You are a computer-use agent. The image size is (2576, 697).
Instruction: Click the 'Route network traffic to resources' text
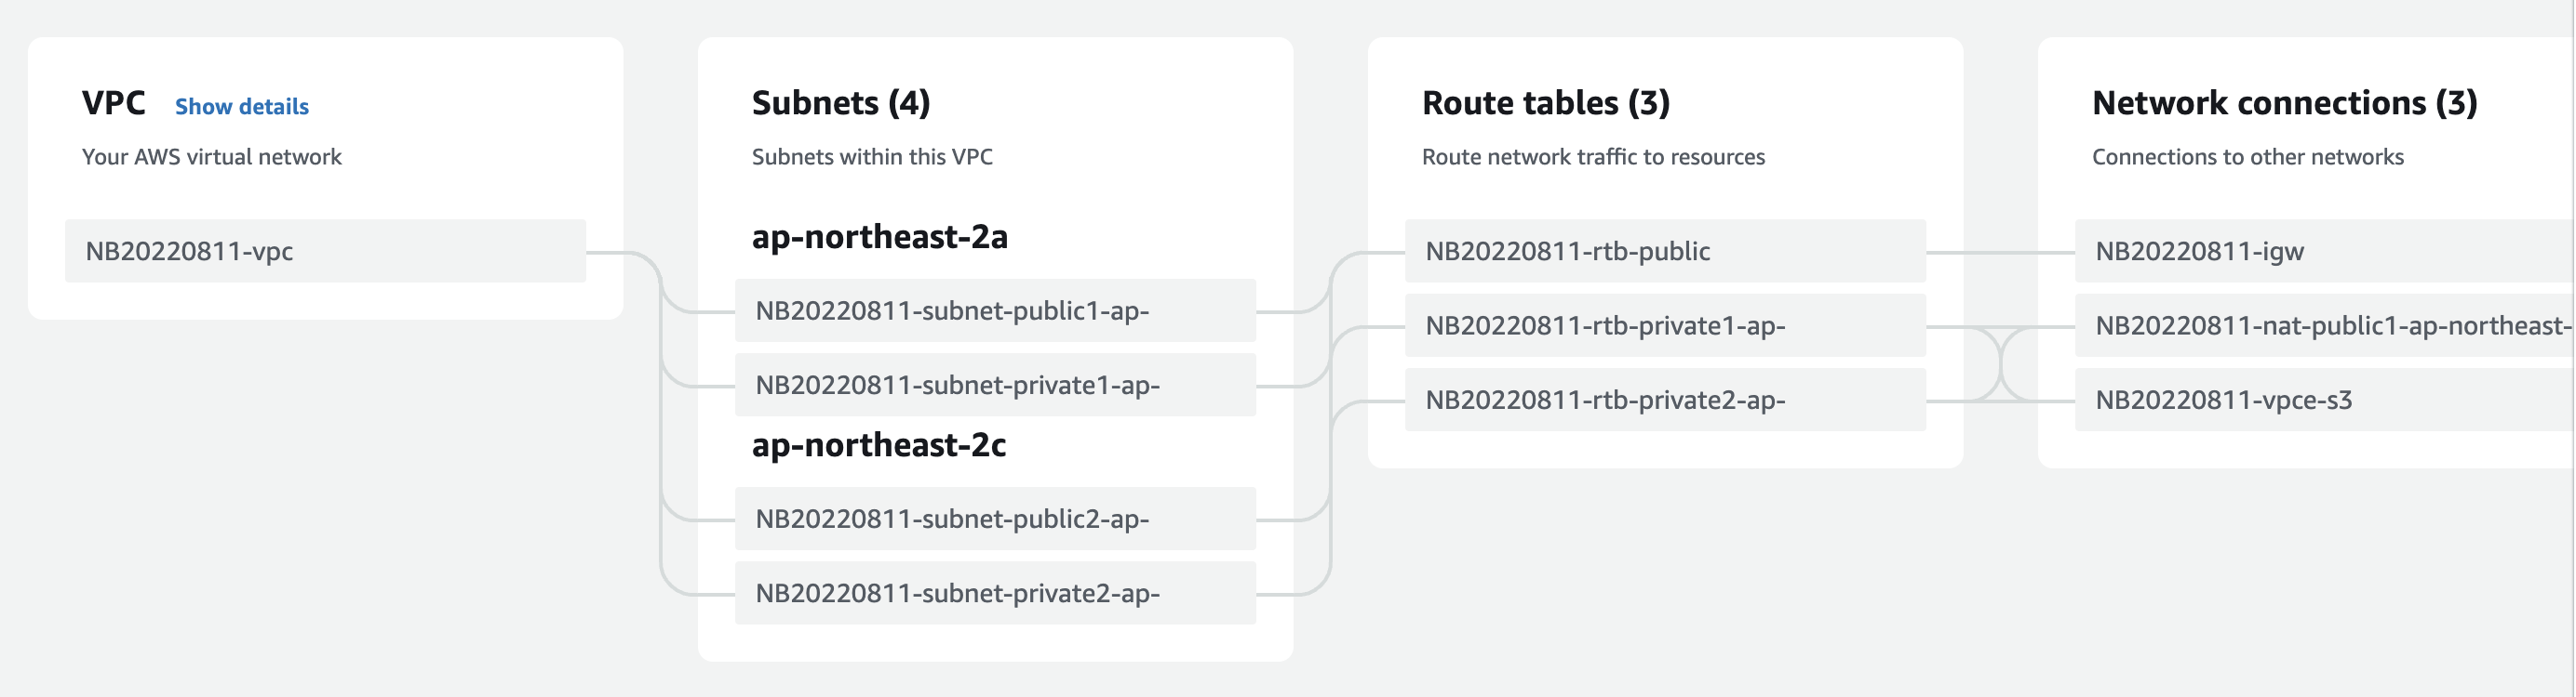[x=1593, y=157]
